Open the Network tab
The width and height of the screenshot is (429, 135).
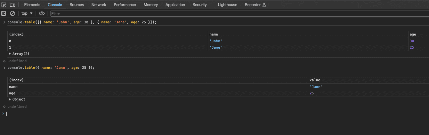pos(99,5)
